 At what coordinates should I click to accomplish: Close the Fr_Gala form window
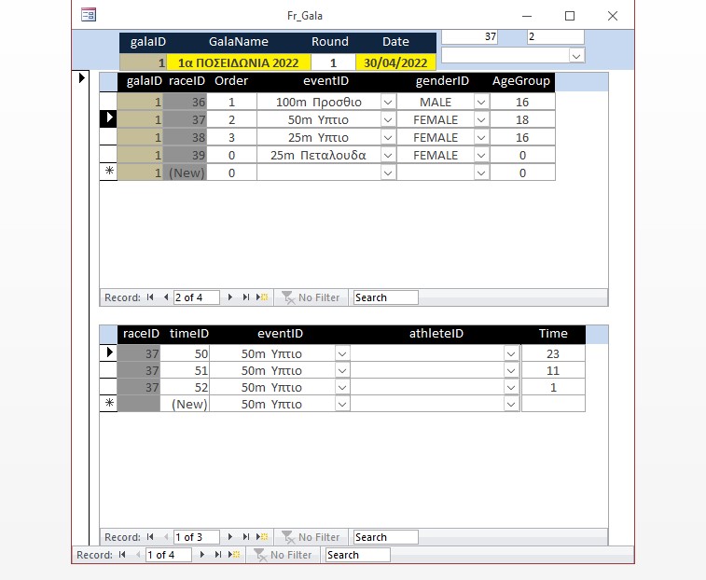(613, 16)
